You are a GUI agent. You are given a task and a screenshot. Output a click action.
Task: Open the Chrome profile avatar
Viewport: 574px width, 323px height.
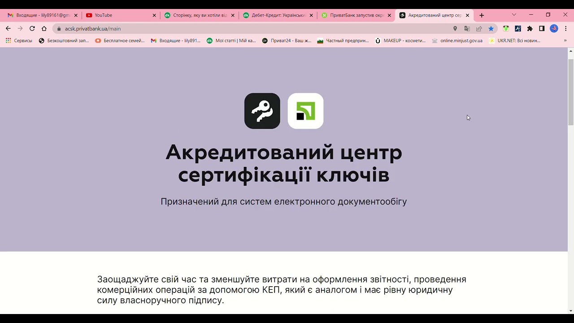pyautogui.click(x=554, y=29)
